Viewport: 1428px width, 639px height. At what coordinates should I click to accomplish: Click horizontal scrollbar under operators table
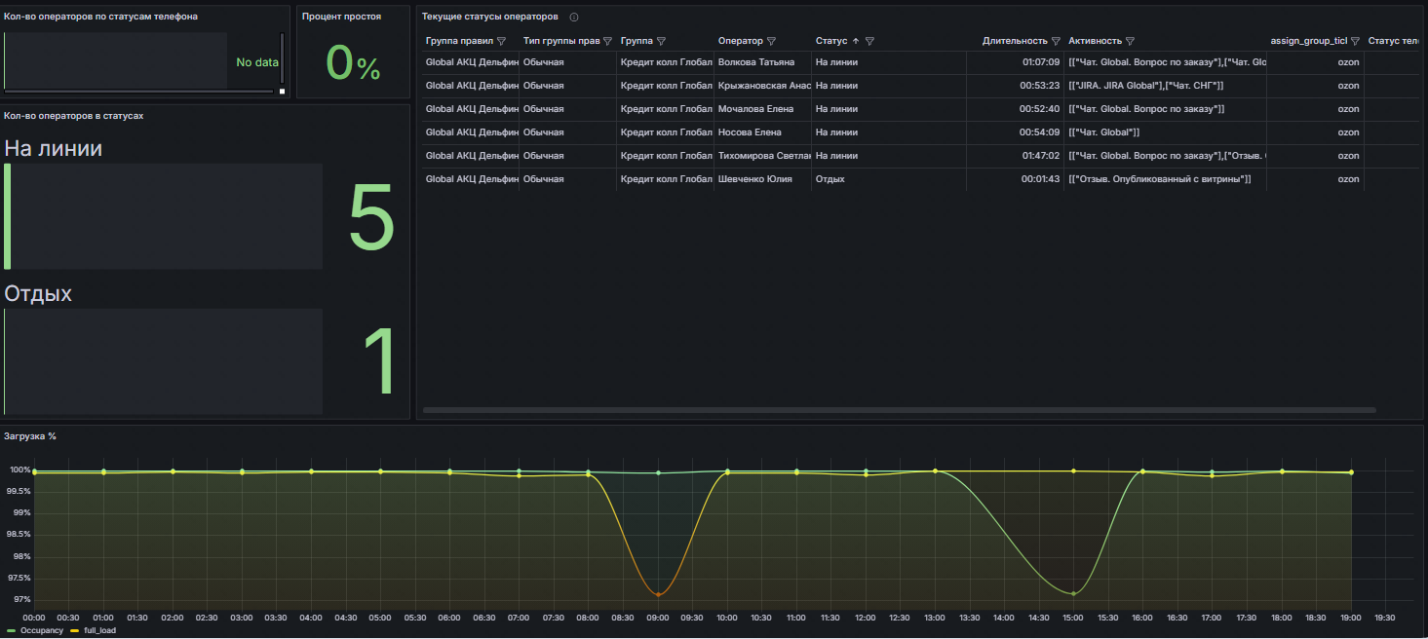[899, 410]
